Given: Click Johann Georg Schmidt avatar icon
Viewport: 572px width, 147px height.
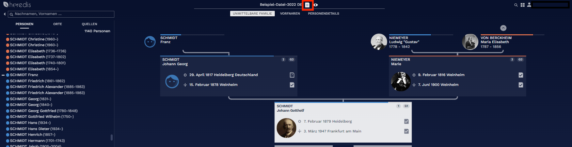Looking at the screenshot, I should tap(172, 81).
